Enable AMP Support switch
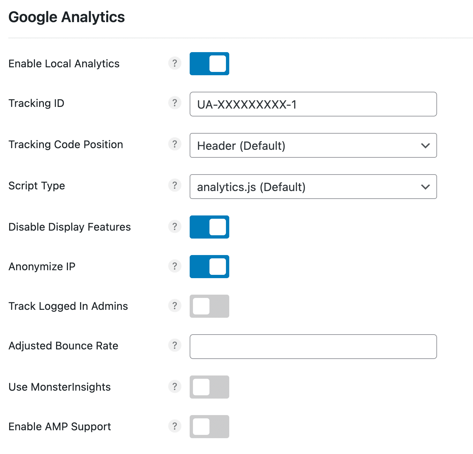This screenshot has width=473, height=454. [209, 427]
